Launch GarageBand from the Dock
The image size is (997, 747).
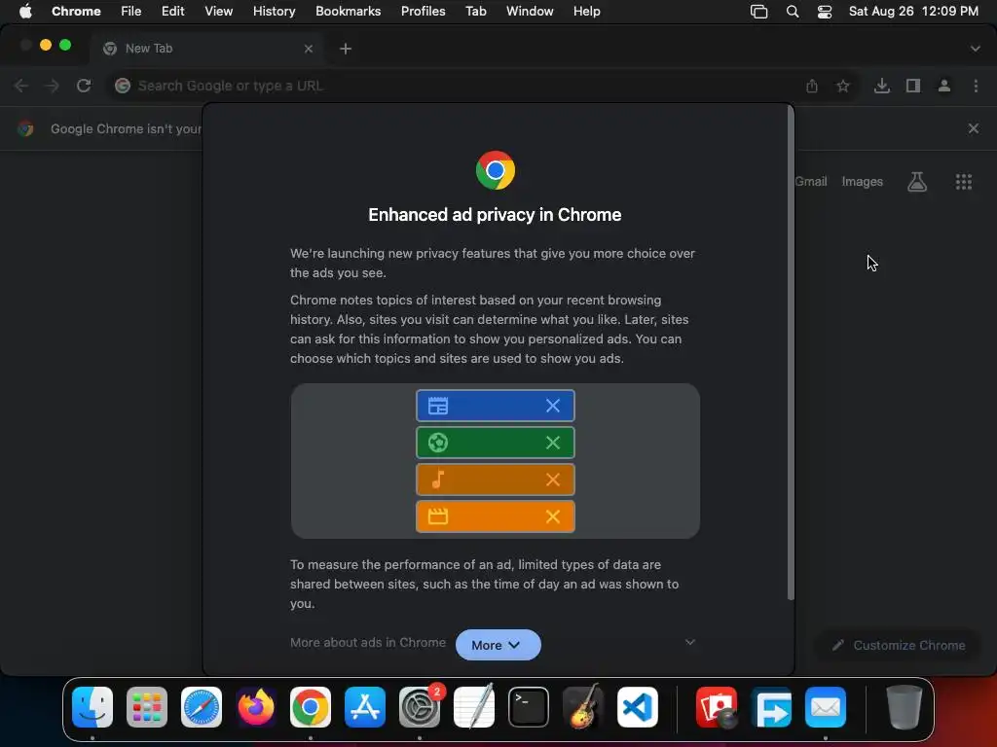coord(583,706)
